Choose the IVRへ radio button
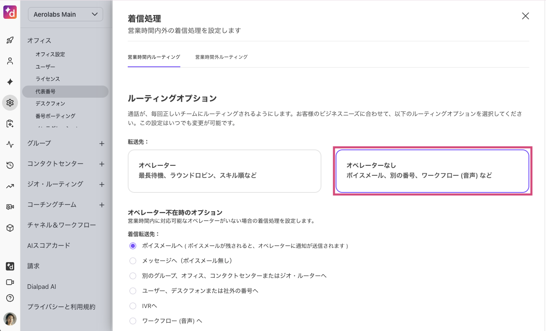 click(133, 306)
